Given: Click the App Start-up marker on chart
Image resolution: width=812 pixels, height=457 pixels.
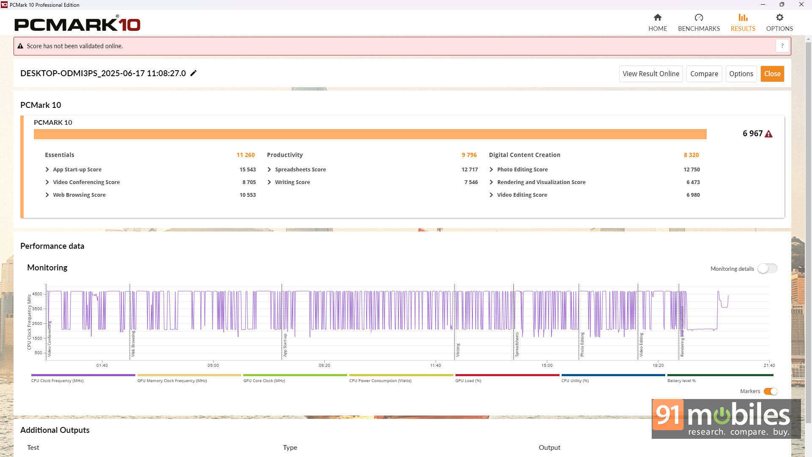Looking at the screenshot, I should point(285,345).
